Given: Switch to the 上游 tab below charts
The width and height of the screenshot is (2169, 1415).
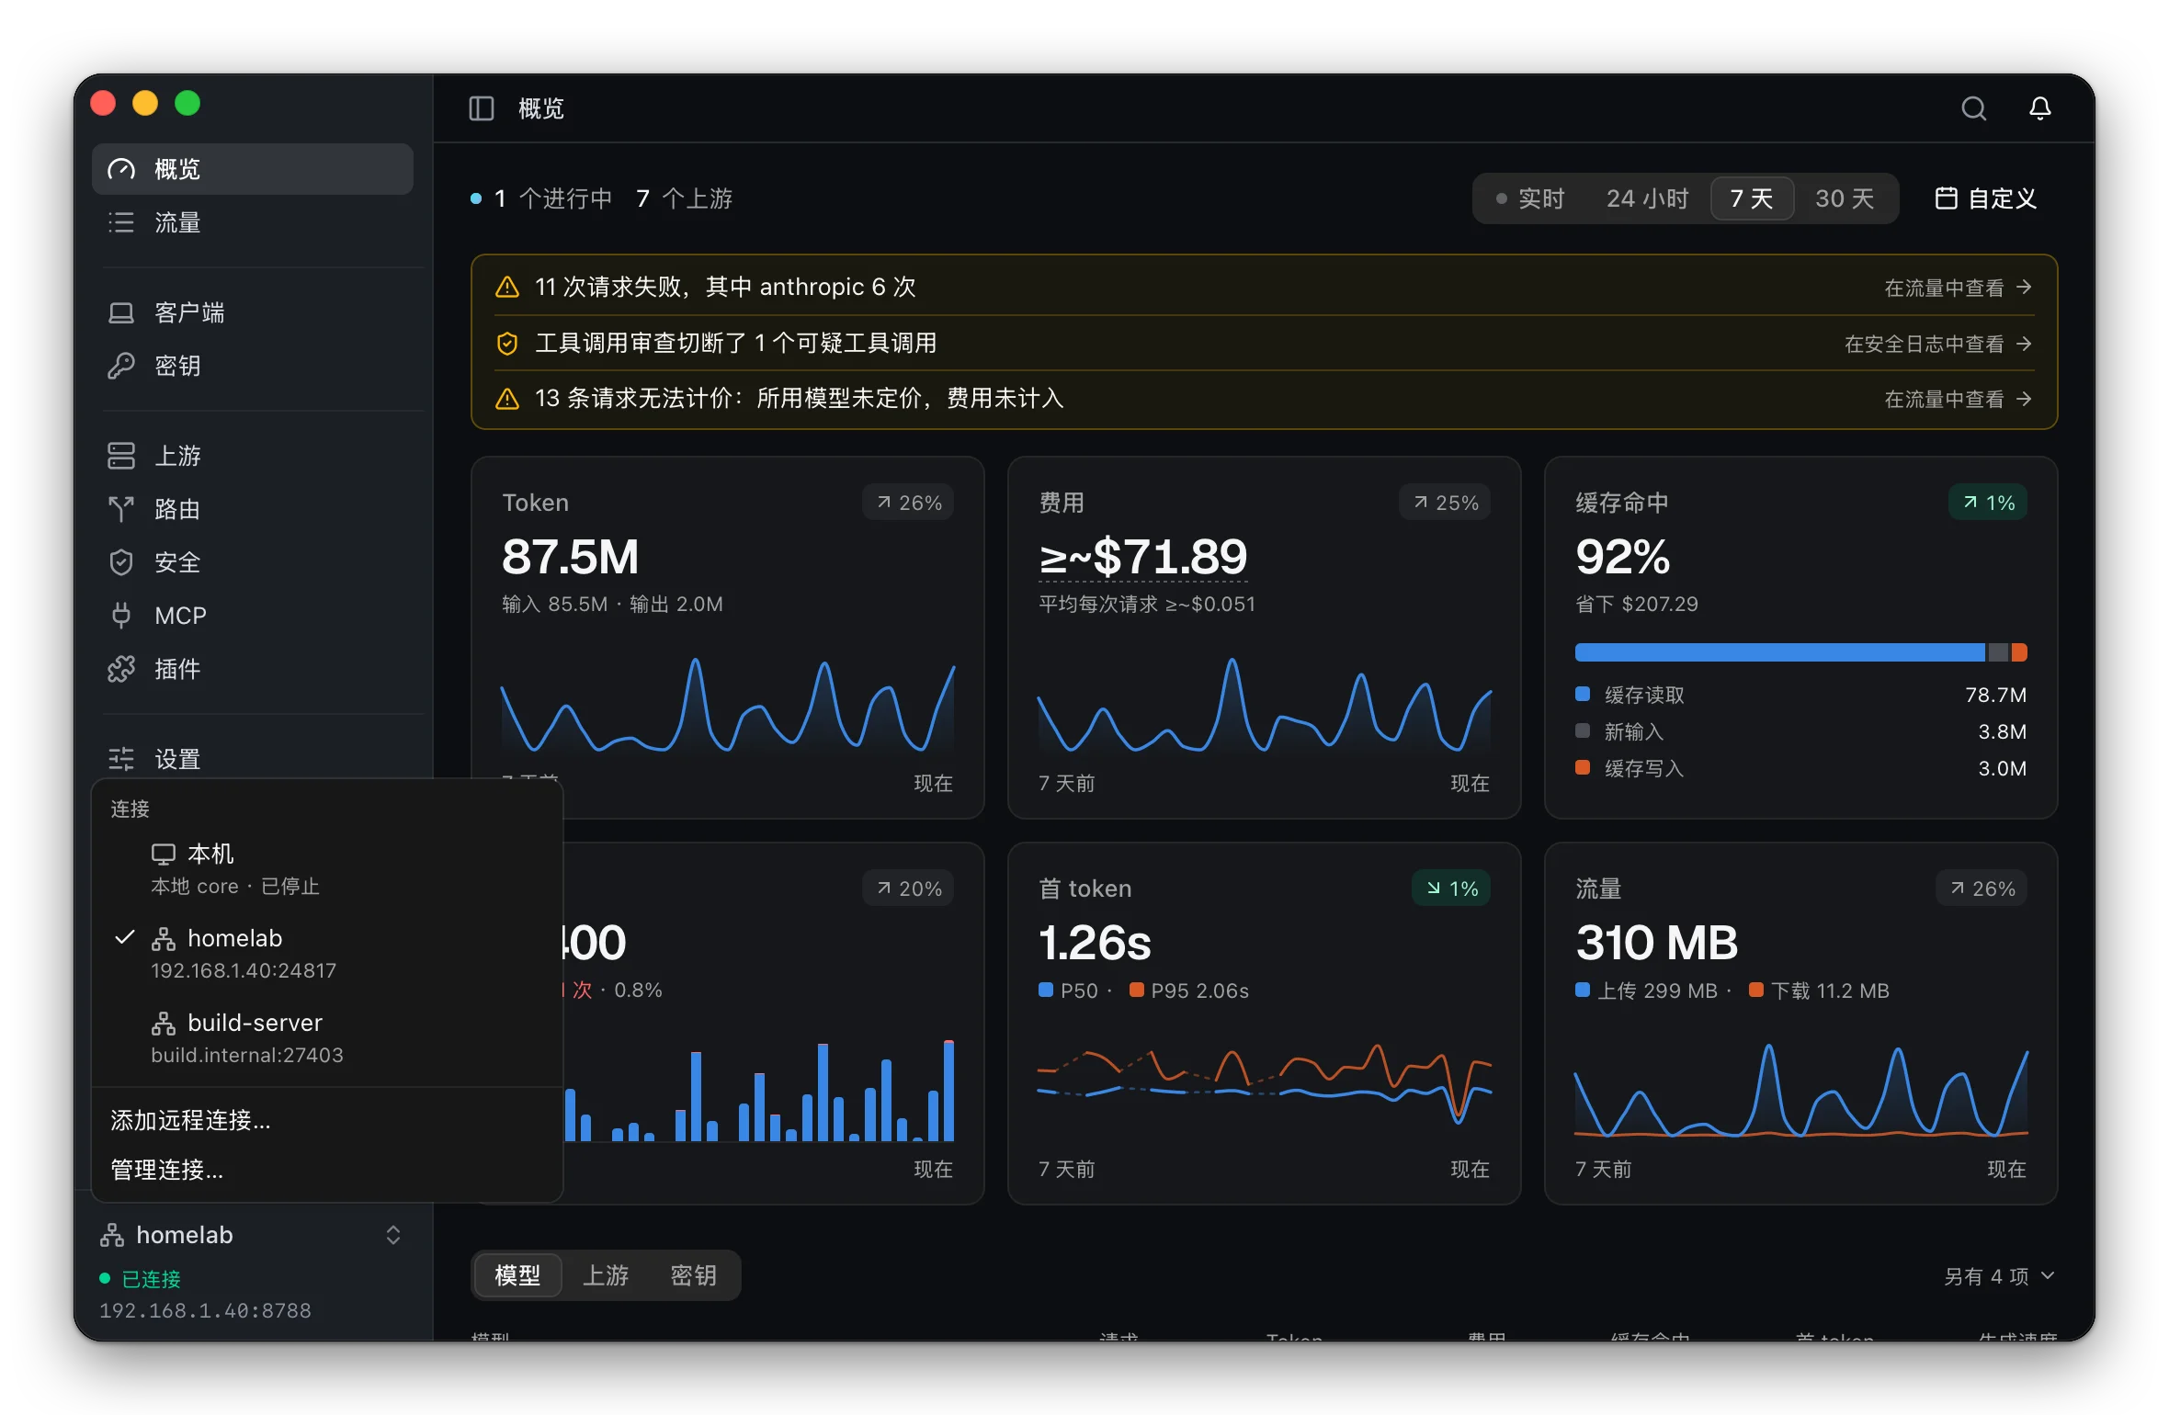Looking at the screenshot, I should click(x=606, y=1275).
